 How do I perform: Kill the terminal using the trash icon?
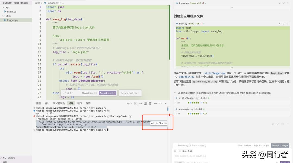point(151,104)
